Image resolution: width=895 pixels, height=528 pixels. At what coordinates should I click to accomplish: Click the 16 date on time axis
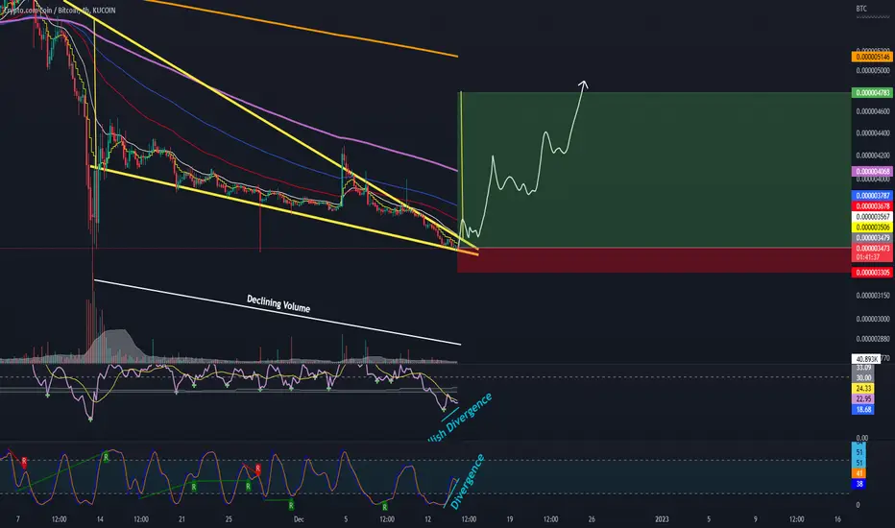pos(838,519)
